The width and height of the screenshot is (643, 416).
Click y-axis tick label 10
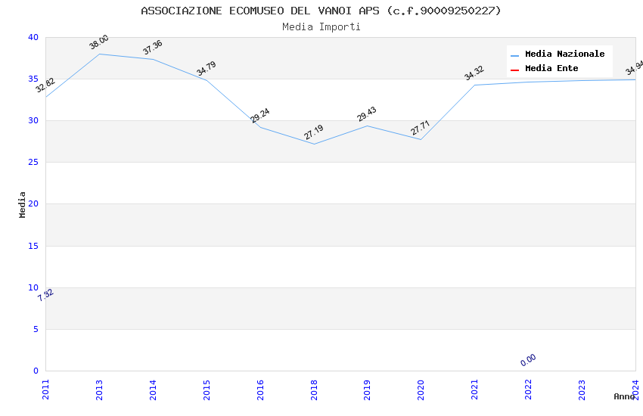(33, 287)
